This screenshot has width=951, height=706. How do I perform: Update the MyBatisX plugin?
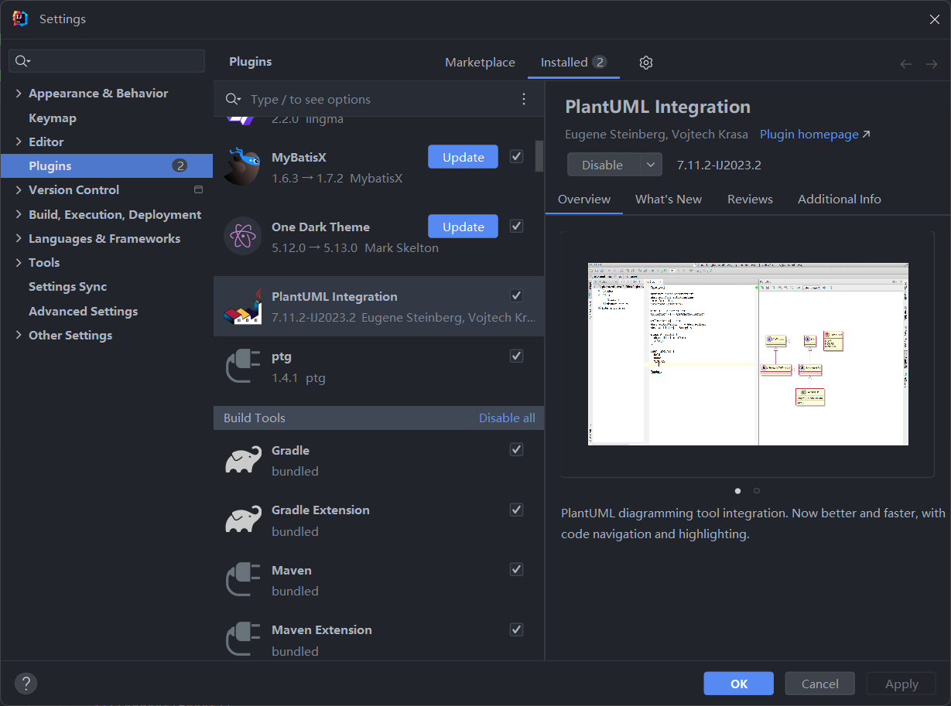[x=463, y=157]
